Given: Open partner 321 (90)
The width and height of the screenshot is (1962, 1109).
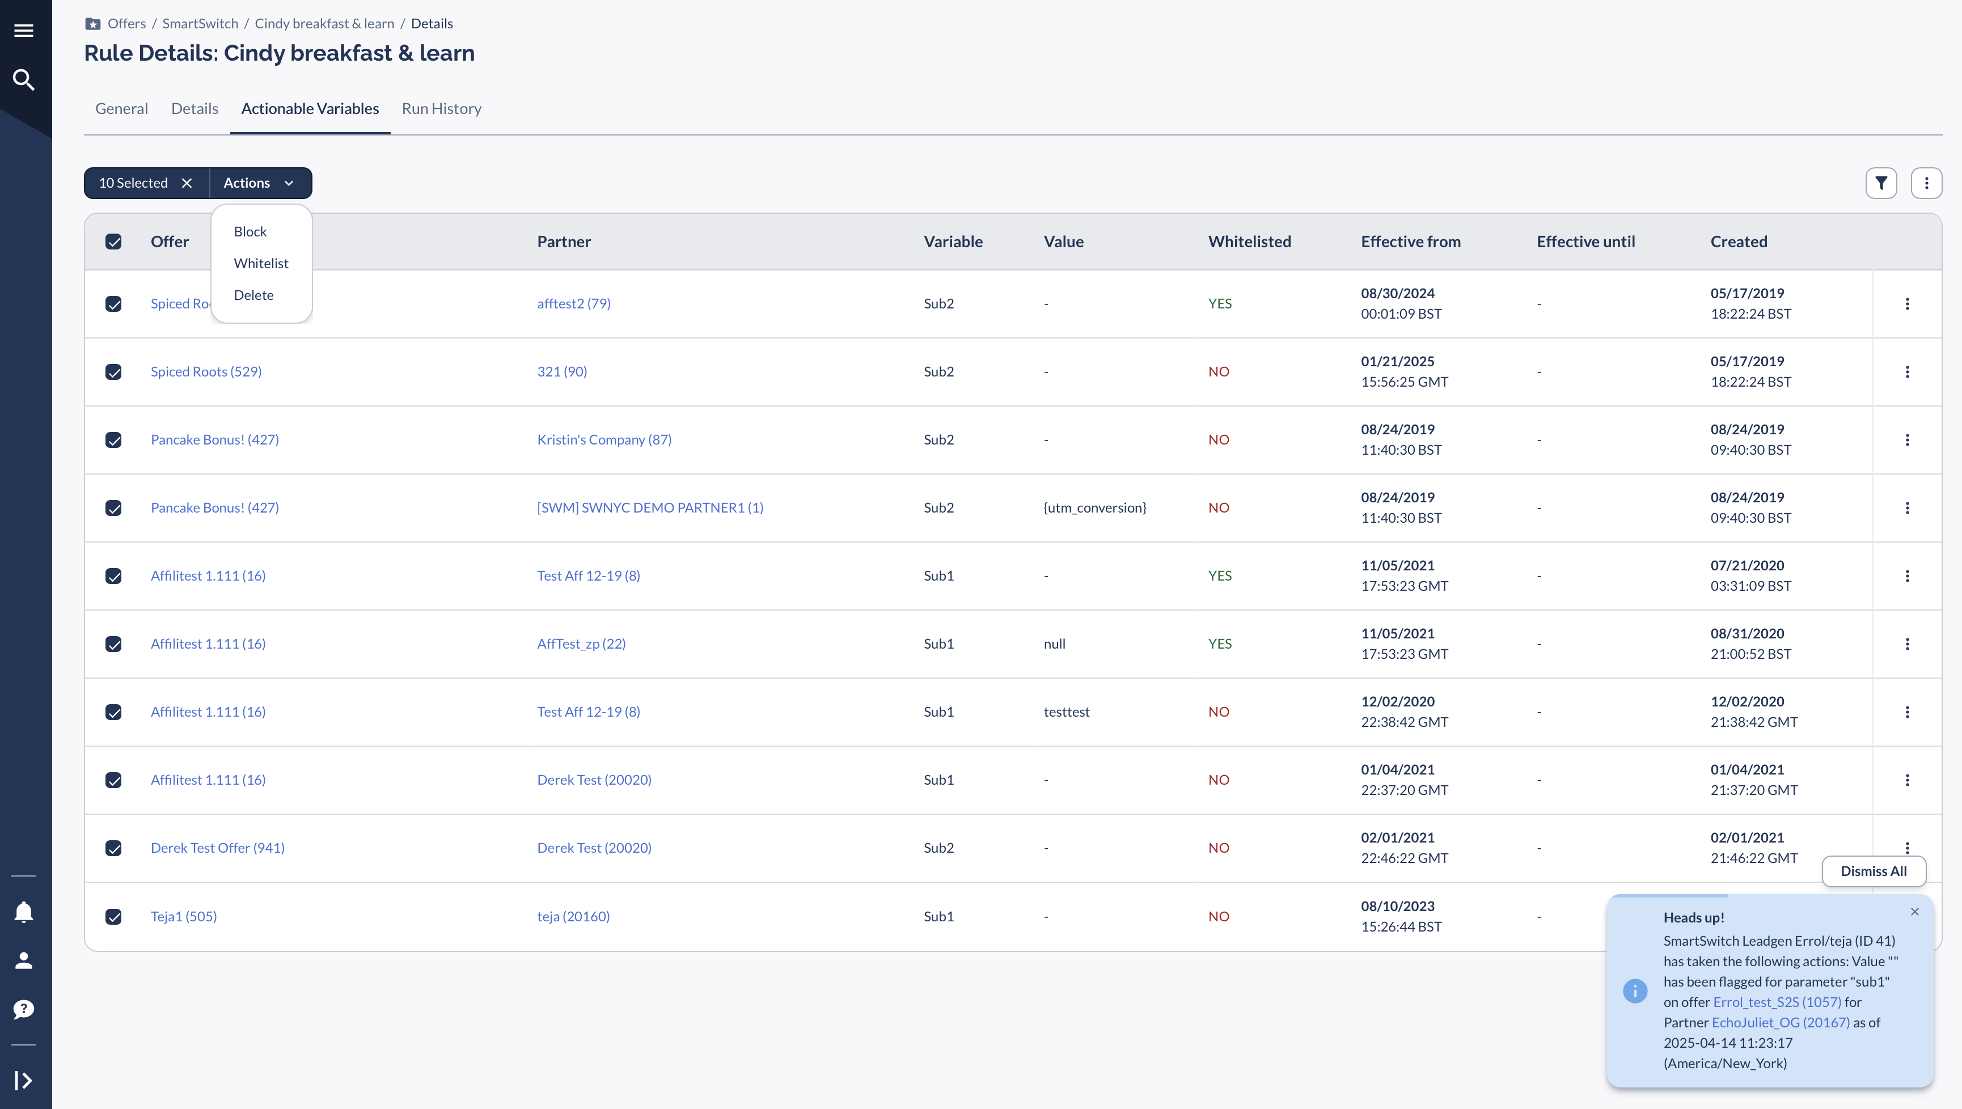Looking at the screenshot, I should click(562, 372).
